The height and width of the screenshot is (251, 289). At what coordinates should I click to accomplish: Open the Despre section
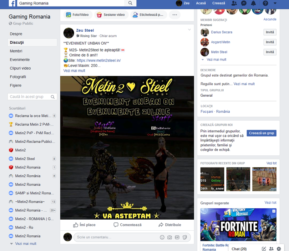16,34
